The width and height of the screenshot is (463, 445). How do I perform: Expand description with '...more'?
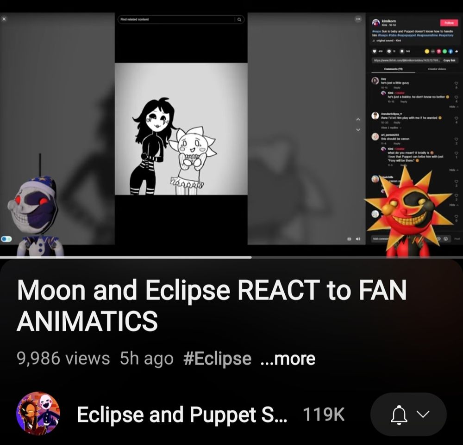[288, 359]
